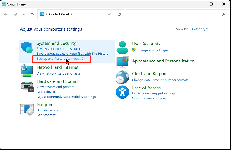Open the Appearance and Personalization monitor icon
Image resolution: width=231 pixels, height=150 pixels.
click(x=123, y=62)
